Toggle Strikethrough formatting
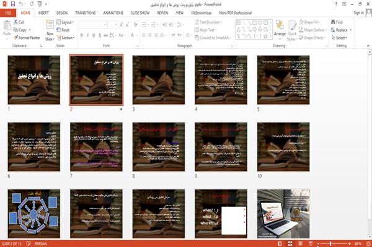This screenshot has height=247, width=372. (106, 35)
